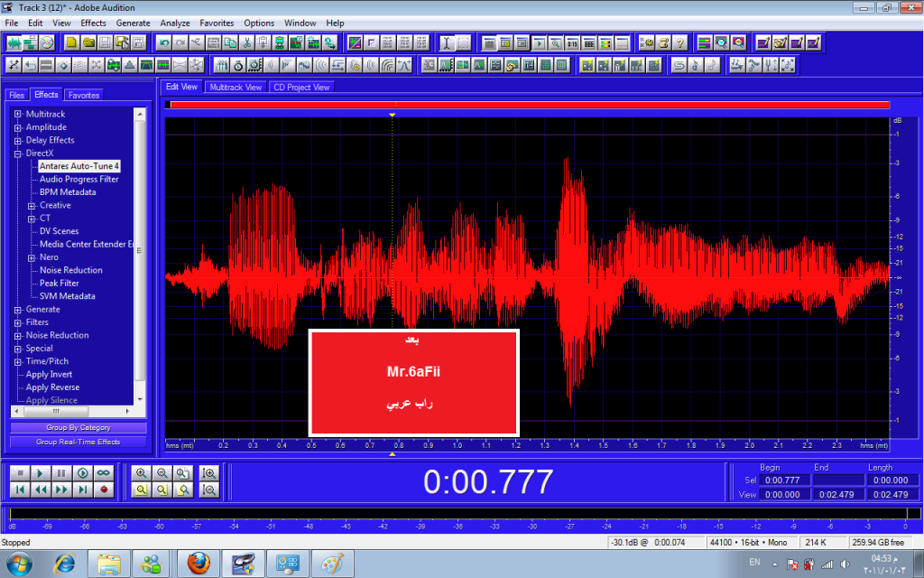Click the CD Project View disc icon
924x578 pixels.
pyautogui.click(x=47, y=42)
